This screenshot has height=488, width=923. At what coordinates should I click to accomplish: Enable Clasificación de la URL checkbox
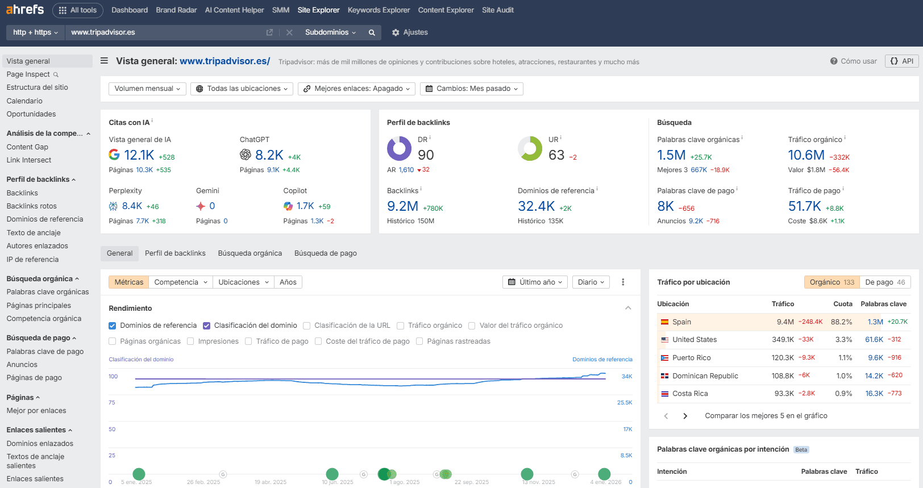[x=307, y=326]
